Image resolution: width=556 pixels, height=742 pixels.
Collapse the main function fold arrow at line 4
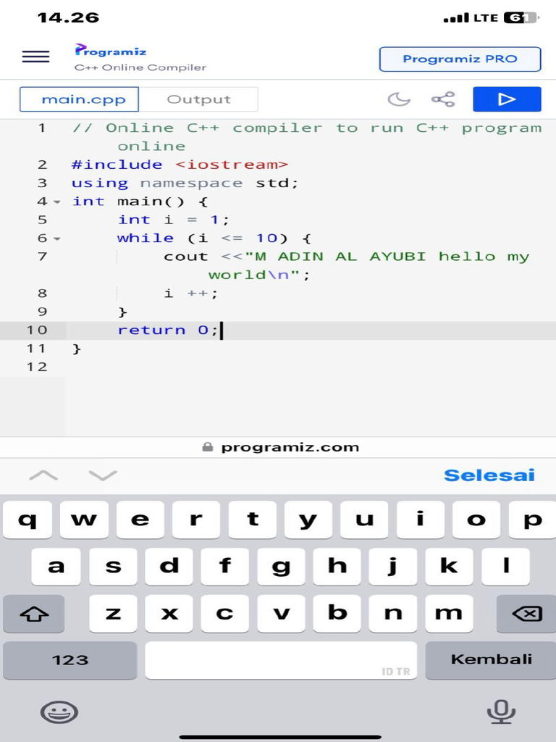click(56, 202)
